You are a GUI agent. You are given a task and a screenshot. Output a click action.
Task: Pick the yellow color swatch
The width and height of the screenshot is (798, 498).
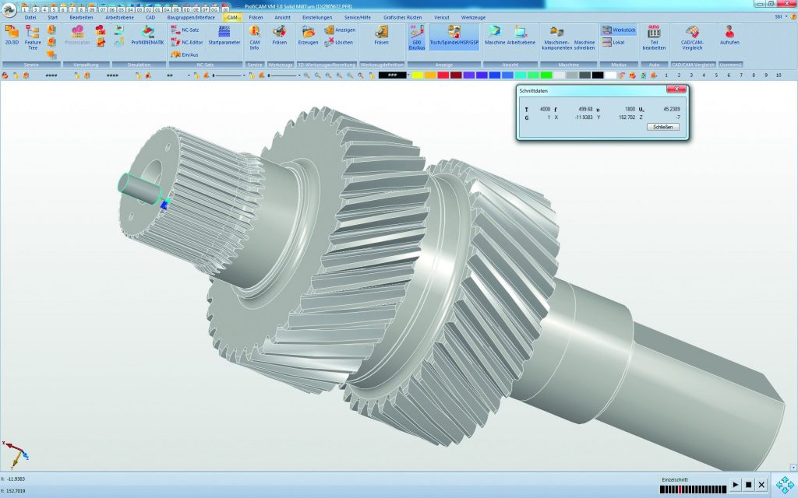tap(418, 75)
